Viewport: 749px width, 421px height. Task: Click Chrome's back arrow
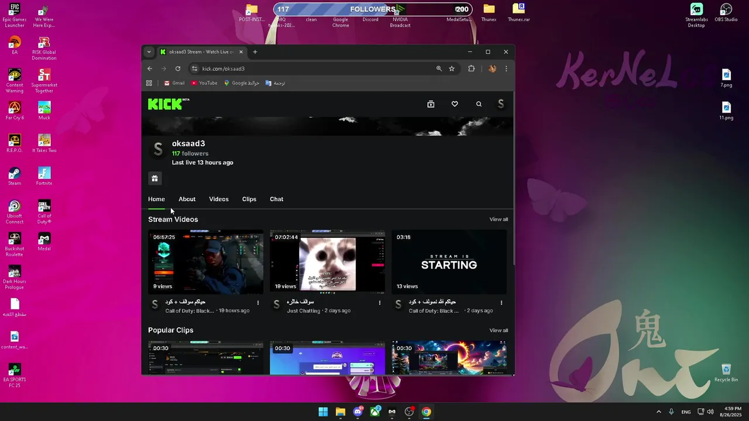[150, 68]
